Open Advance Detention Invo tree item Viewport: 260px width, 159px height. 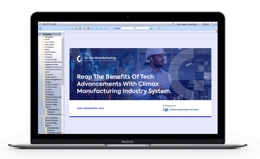[x=53, y=62]
